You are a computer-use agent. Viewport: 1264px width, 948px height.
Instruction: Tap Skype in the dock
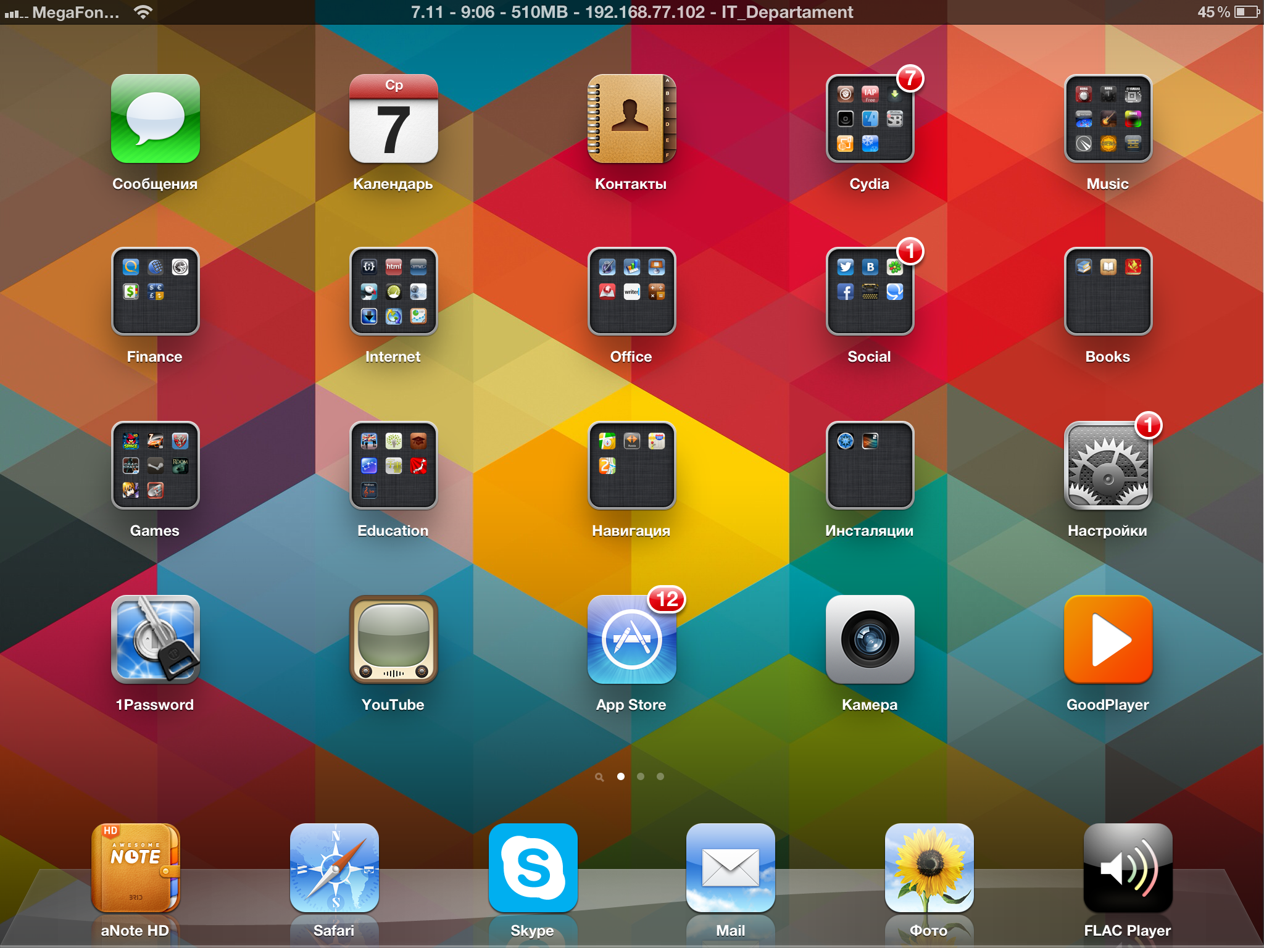point(533,868)
